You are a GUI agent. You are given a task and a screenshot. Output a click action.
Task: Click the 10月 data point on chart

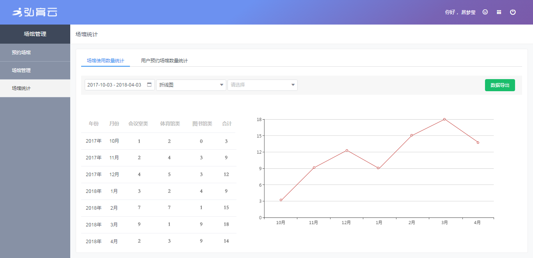pyautogui.click(x=281, y=200)
